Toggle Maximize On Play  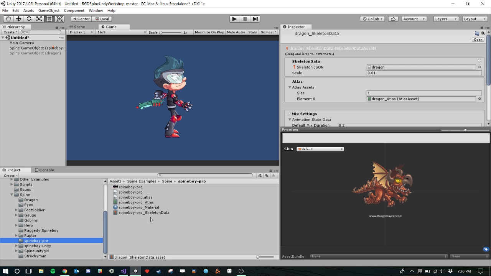tap(209, 32)
